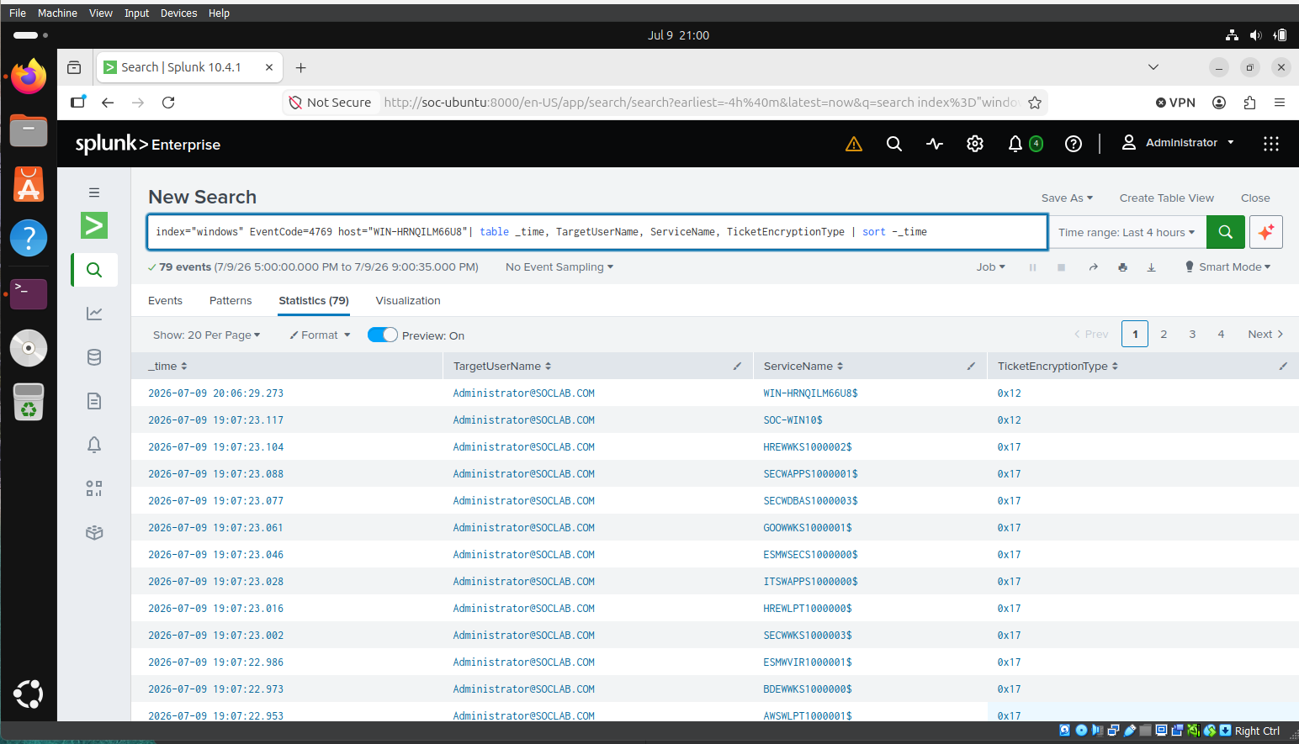The image size is (1299, 744).
Task: Export the search results download icon
Action: (x=1151, y=267)
